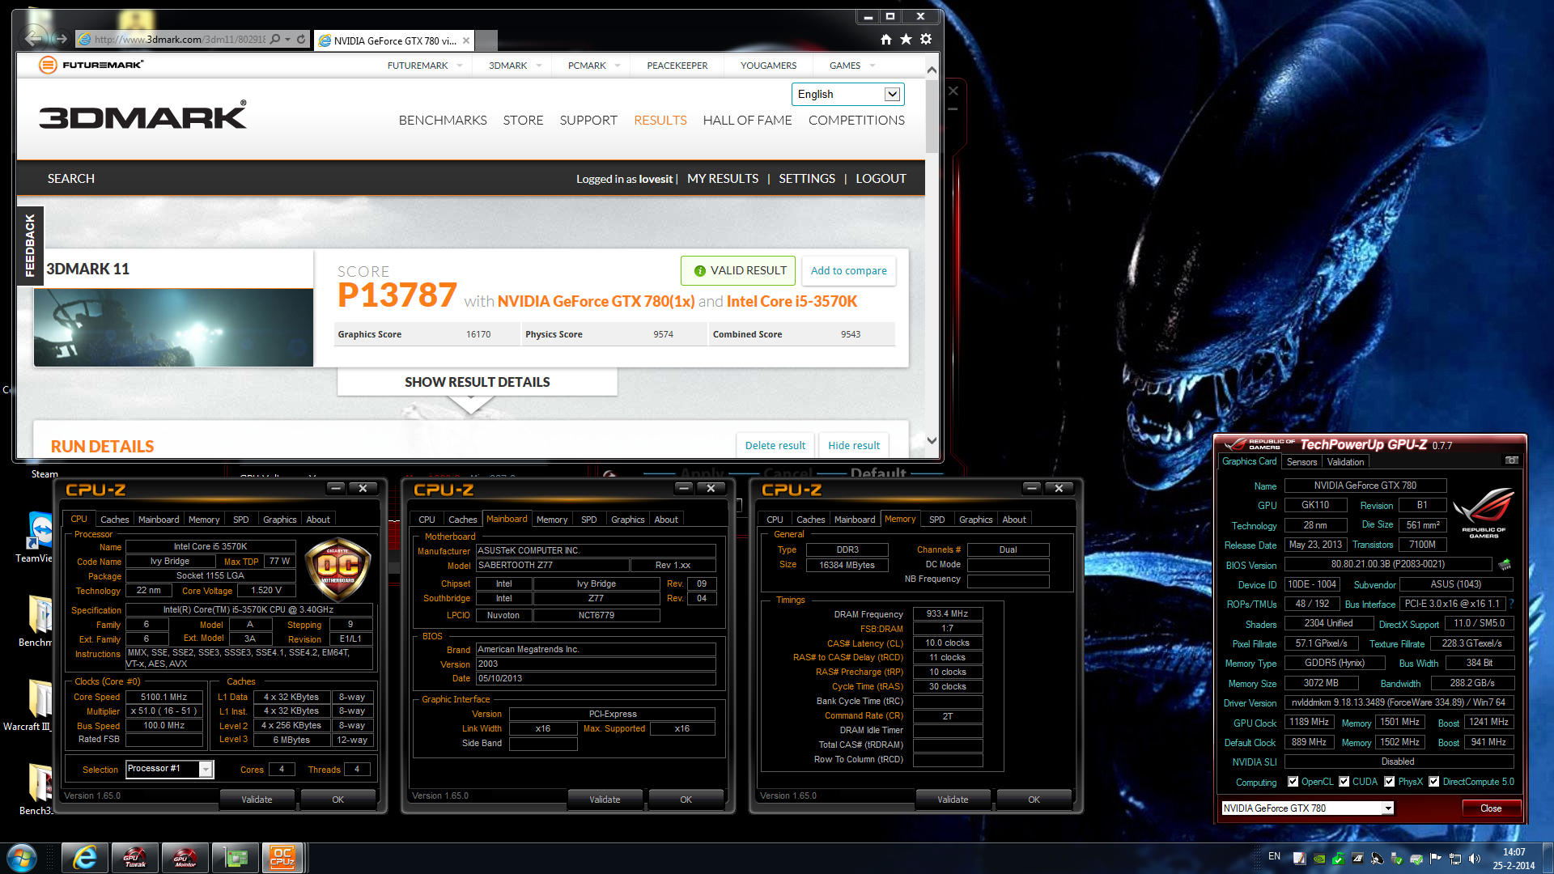1554x874 pixels.
Task: Select the TeamViewer desktop icon
Action: pos(38,537)
